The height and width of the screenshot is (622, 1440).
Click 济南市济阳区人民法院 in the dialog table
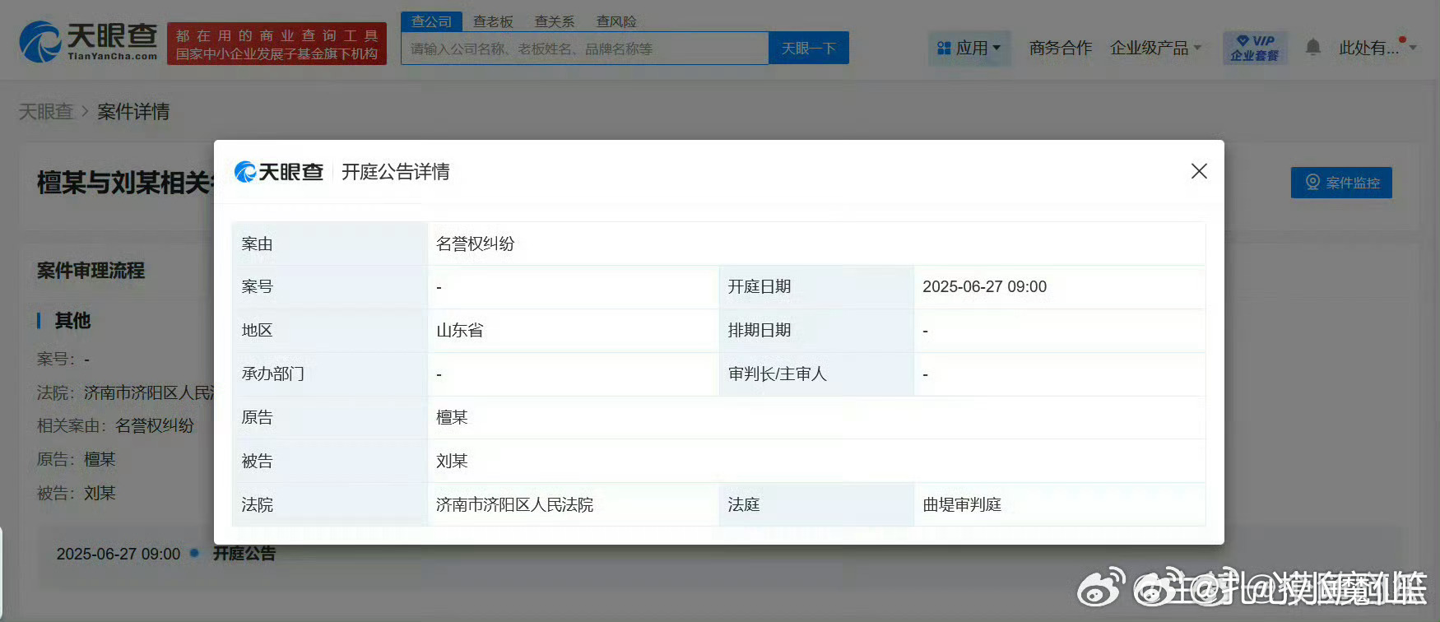point(514,504)
